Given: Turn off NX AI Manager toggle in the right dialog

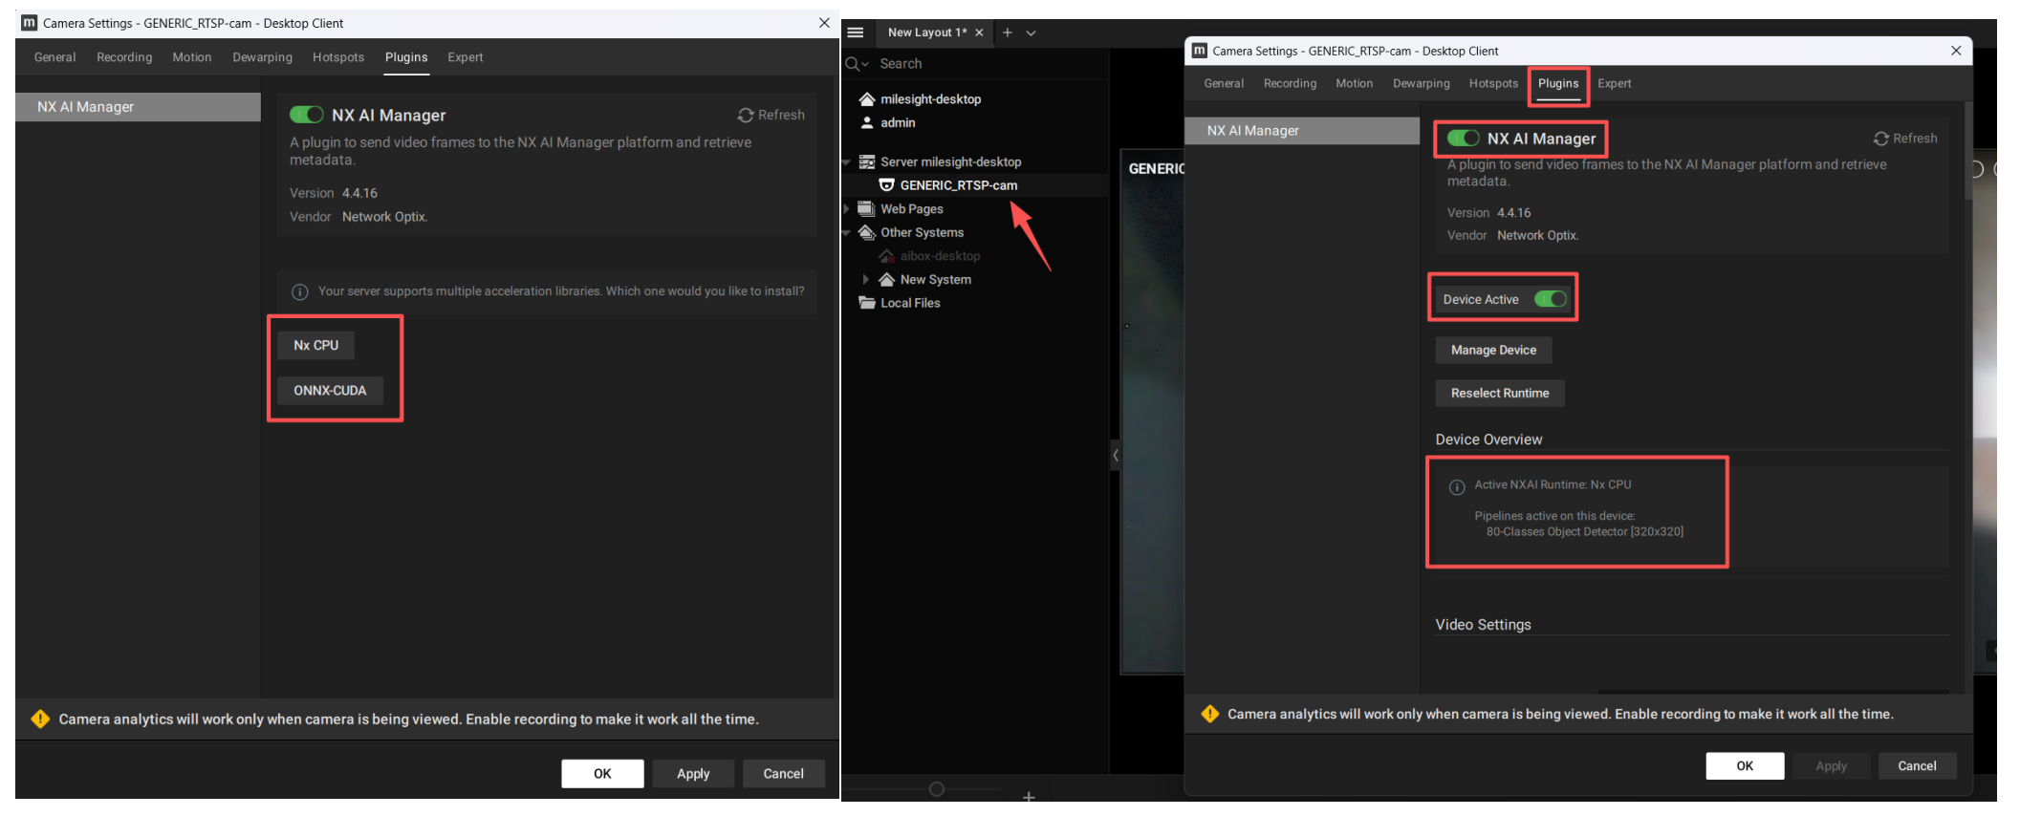Looking at the screenshot, I should click(1463, 139).
